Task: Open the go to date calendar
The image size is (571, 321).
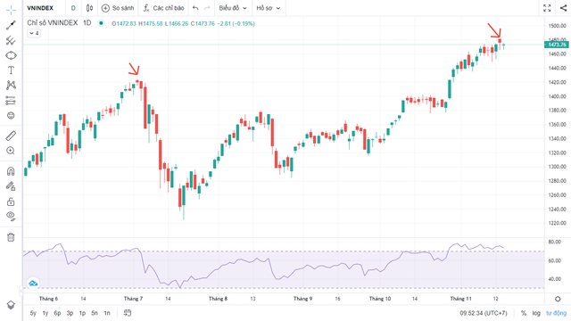Action: [x=128, y=313]
